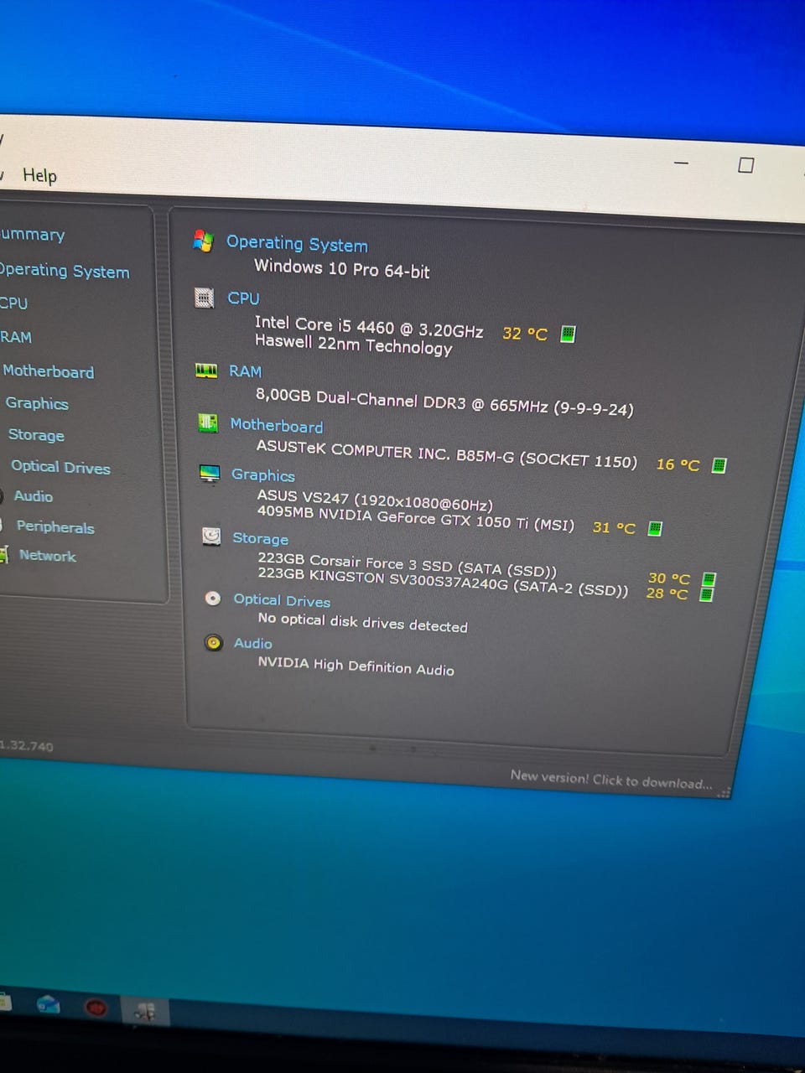The width and height of the screenshot is (805, 1073).
Task: Click '223GB KINGSTON SV300S37A240G' line
Action: pyautogui.click(x=442, y=581)
